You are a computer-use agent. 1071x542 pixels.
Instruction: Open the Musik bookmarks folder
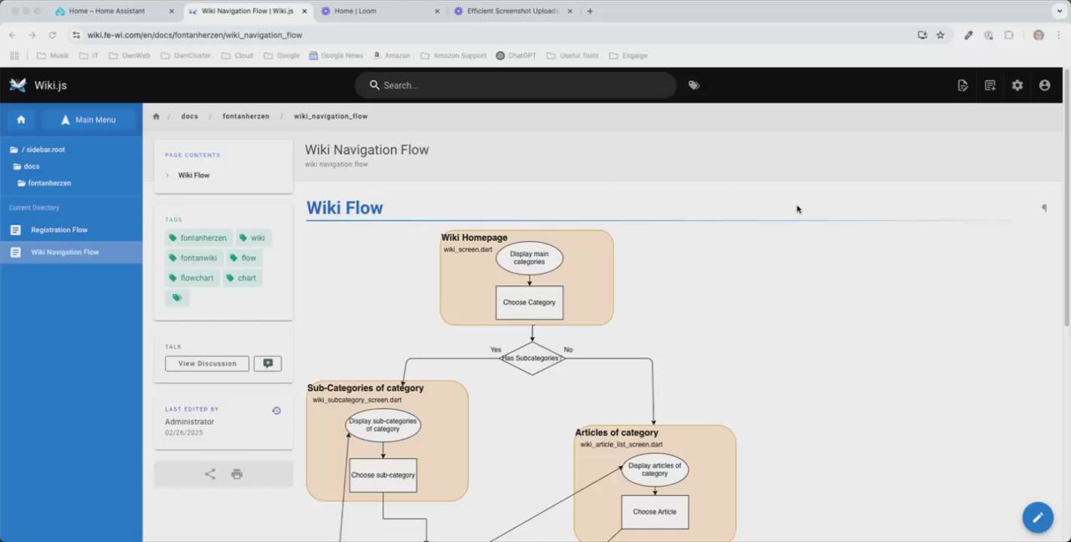pyautogui.click(x=53, y=55)
